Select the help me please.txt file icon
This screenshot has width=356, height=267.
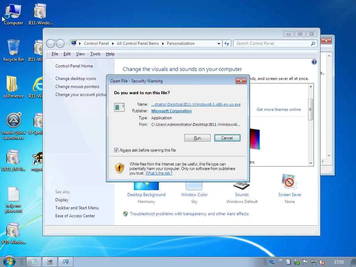[x=13, y=200]
